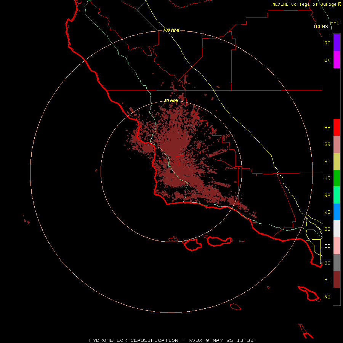Click the 'ND' legend label
This screenshot has width=343, height=343.
click(327, 297)
